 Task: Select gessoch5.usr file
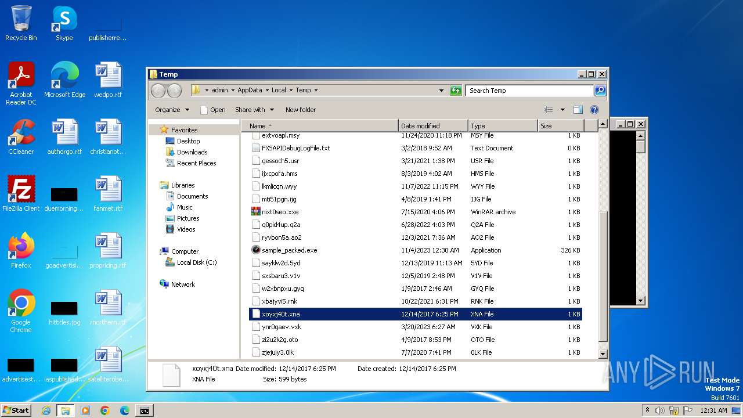pyautogui.click(x=416, y=161)
